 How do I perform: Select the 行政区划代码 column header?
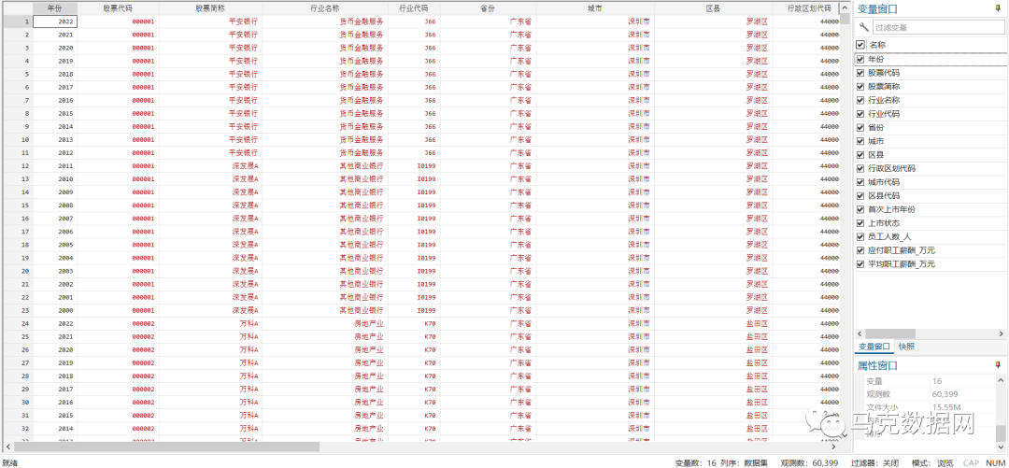(x=805, y=8)
